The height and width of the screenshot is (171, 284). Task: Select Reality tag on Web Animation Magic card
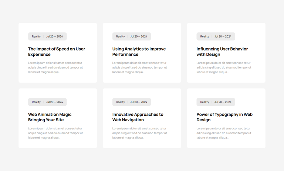(36, 102)
